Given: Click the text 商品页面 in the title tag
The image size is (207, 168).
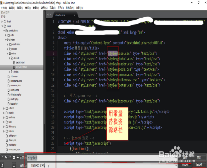Looking at the screenshot, I should click(81, 48).
